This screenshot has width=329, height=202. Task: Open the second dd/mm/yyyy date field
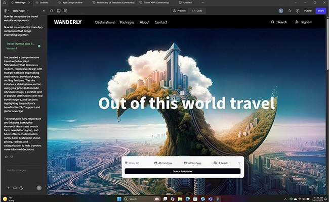pyautogui.click(x=193, y=163)
